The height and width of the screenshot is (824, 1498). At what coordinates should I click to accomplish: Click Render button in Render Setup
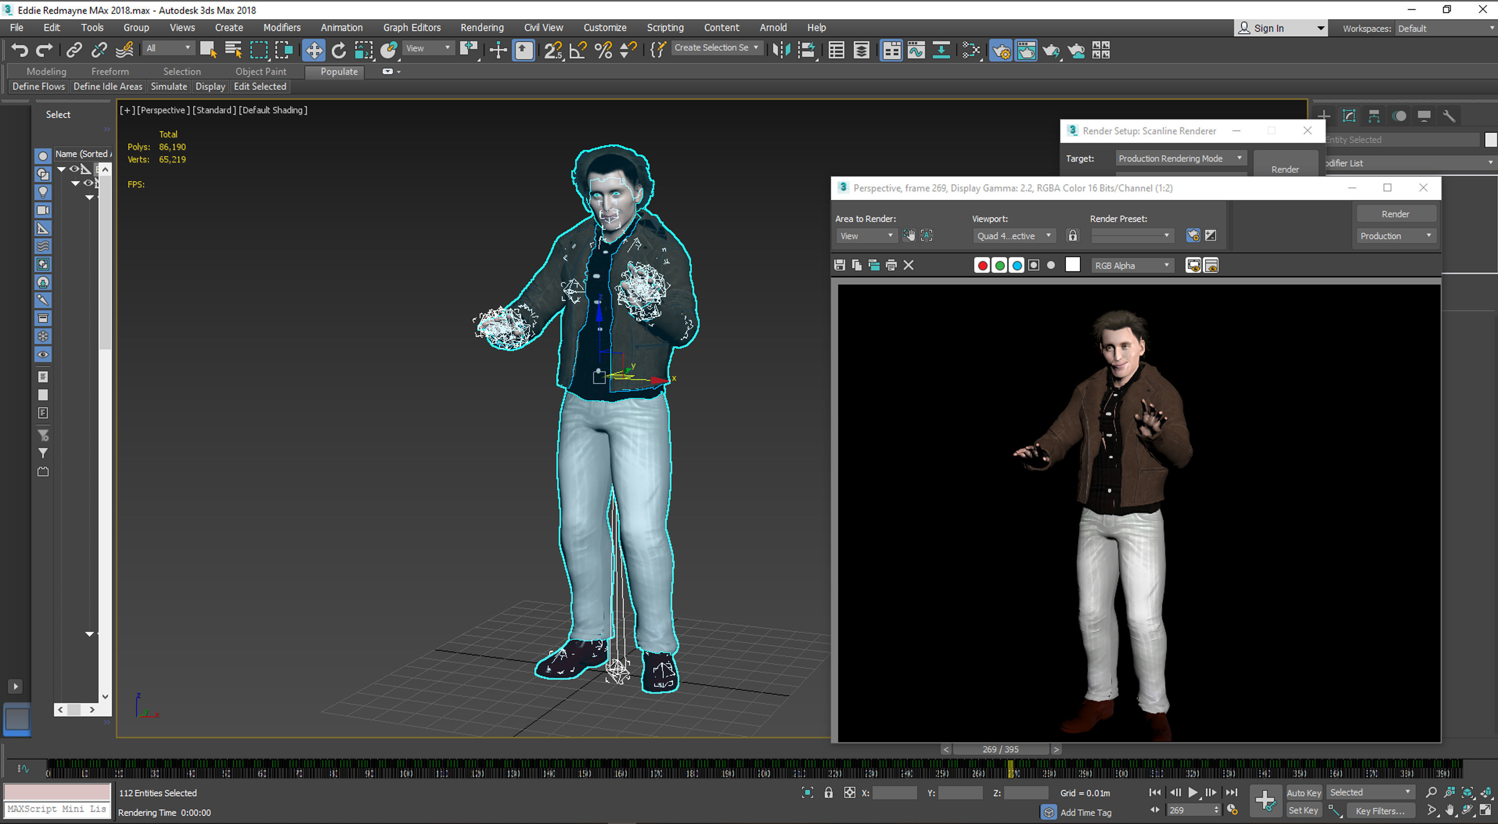click(1285, 169)
